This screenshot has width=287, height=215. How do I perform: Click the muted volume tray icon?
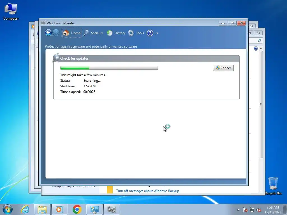click(259, 210)
